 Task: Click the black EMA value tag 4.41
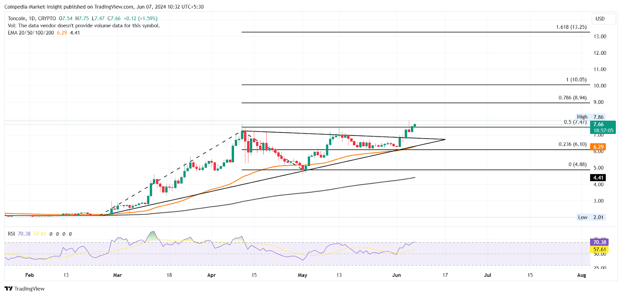[598, 178]
